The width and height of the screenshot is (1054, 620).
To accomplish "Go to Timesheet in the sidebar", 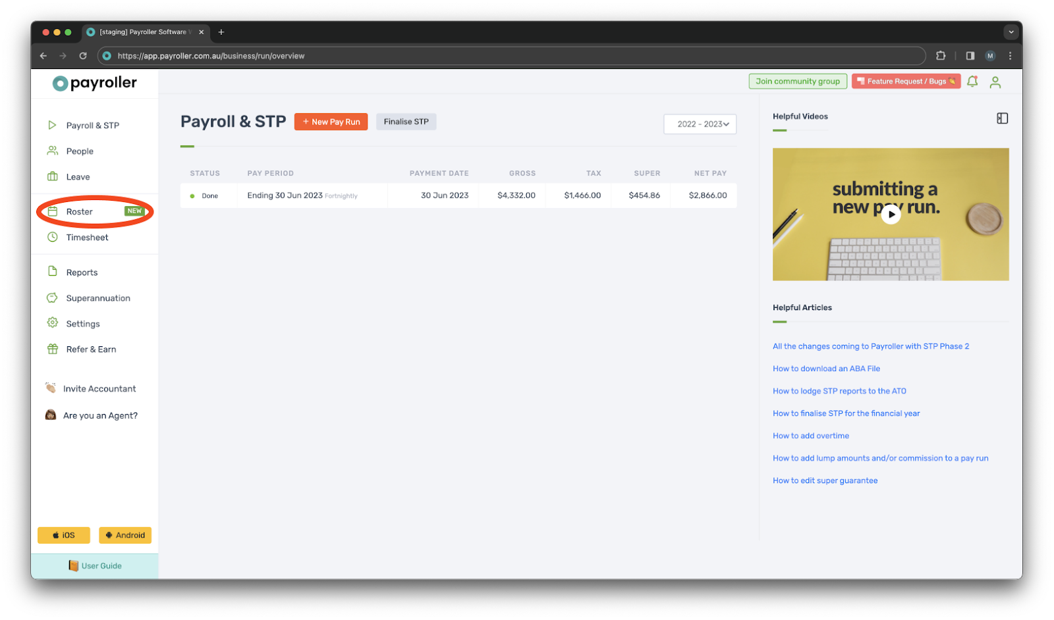I will (87, 238).
